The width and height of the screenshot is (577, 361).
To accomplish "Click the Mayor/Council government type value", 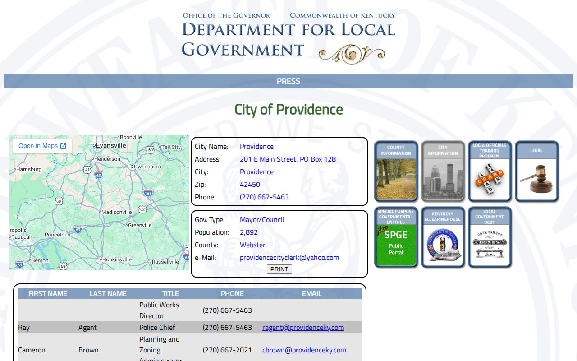I will pyautogui.click(x=262, y=219).
